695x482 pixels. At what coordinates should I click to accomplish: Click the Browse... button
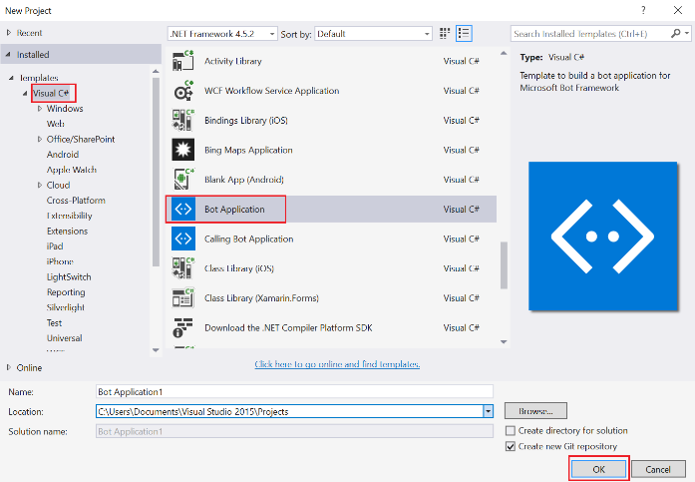point(535,411)
